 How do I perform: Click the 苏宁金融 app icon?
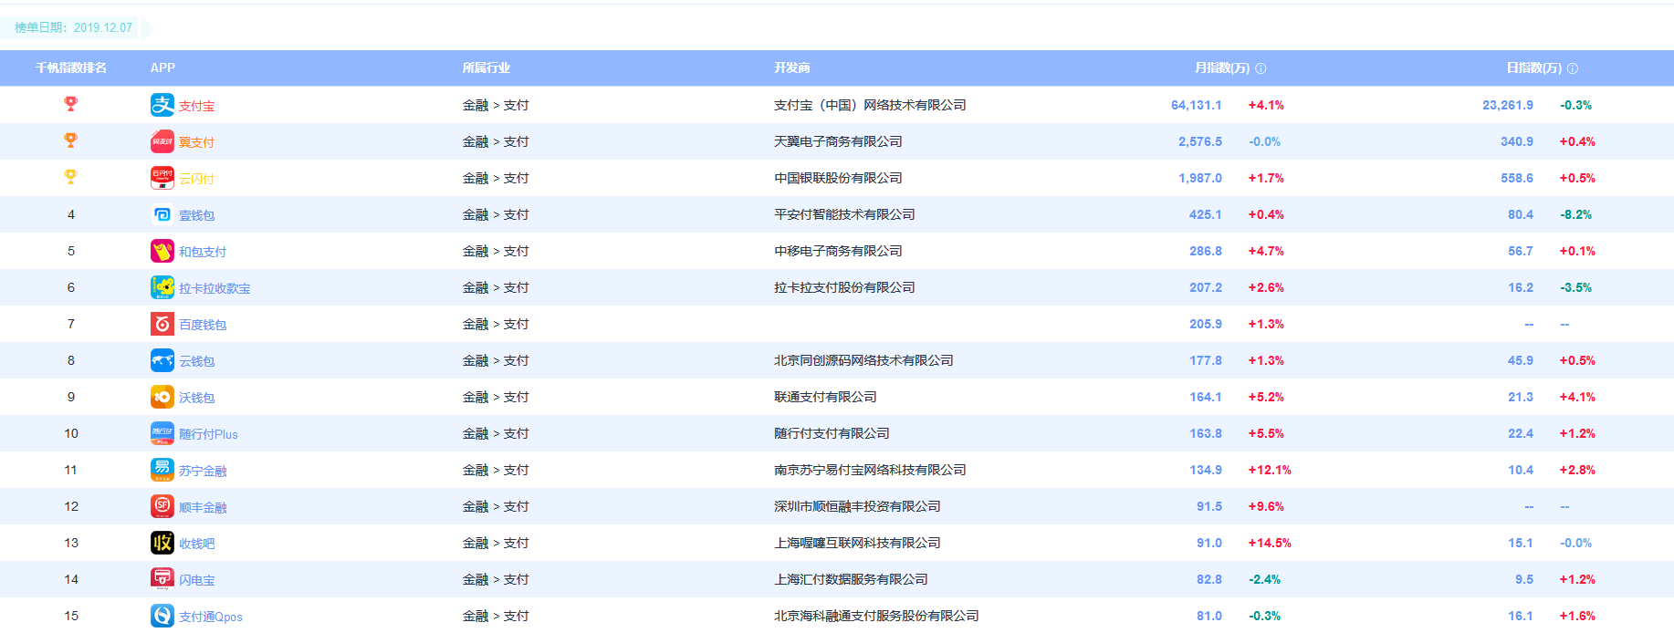[x=162, y=470]
